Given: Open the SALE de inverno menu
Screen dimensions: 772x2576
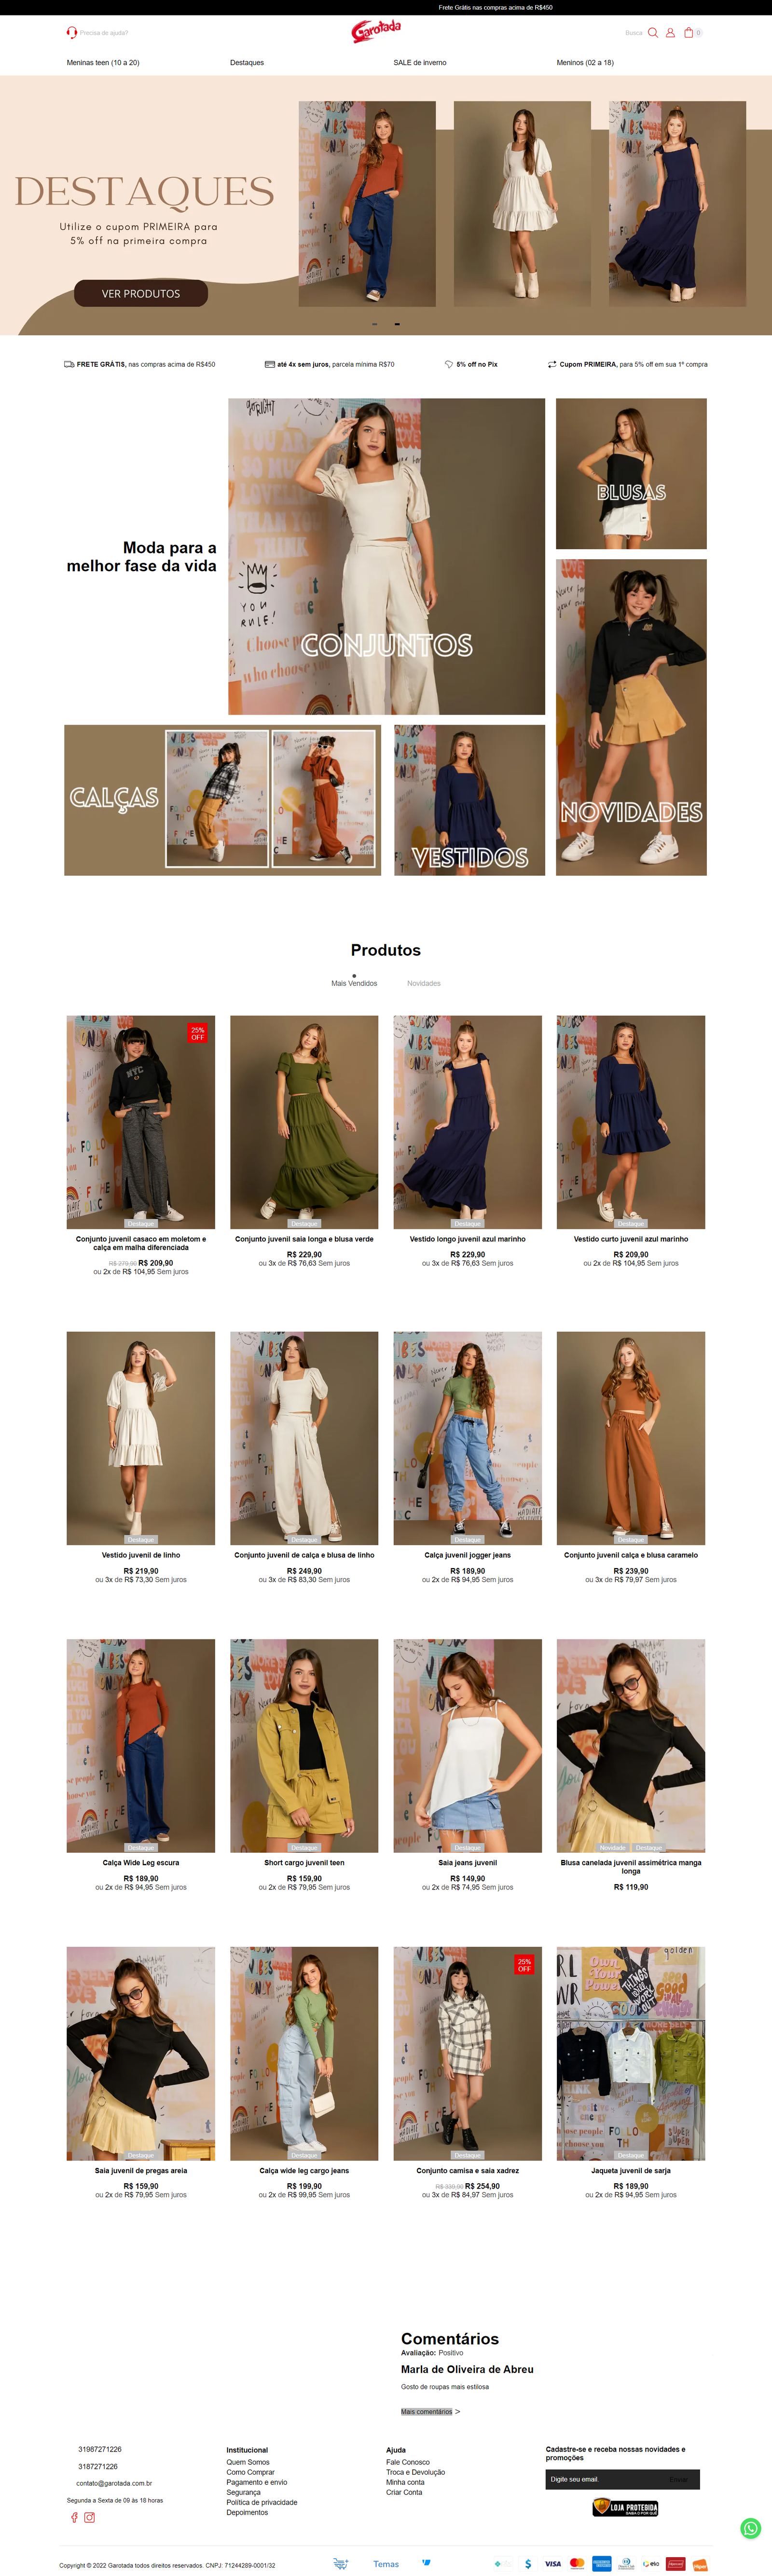Looking at the screenshot, I should (420, 63).
